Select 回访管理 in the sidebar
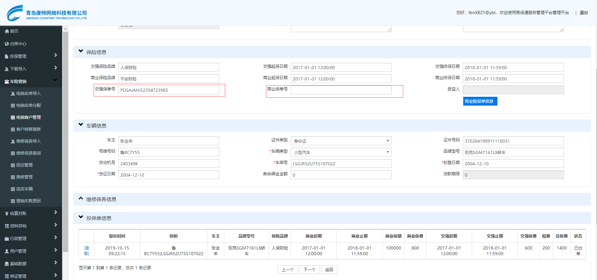 pyautogui.click(x=24, y=165)
